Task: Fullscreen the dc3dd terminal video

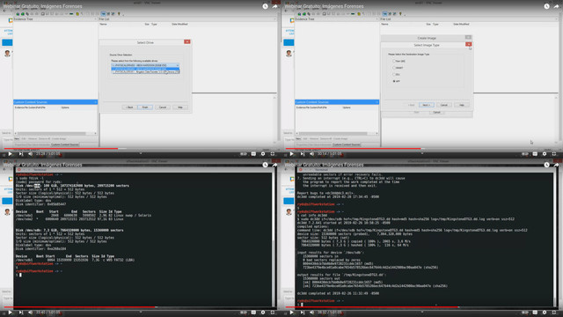Action: (554, 313)
